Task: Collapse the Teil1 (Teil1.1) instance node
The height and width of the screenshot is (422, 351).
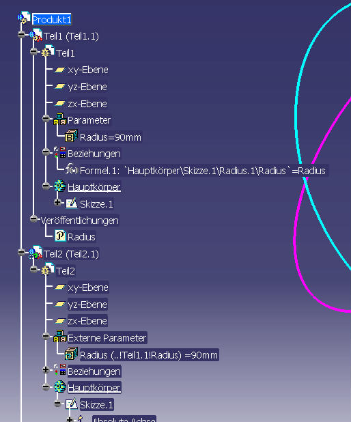Action: tap(21, 34)
